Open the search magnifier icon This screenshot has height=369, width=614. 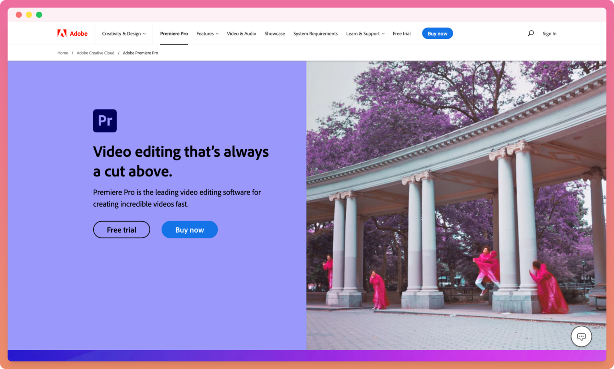530,33
